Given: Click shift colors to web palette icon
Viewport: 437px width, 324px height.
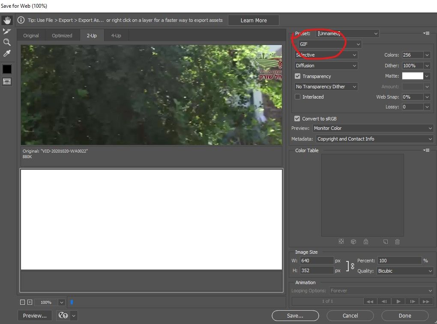Looking at the screenshot, I should pyautogui.click(x=353, y=241).
